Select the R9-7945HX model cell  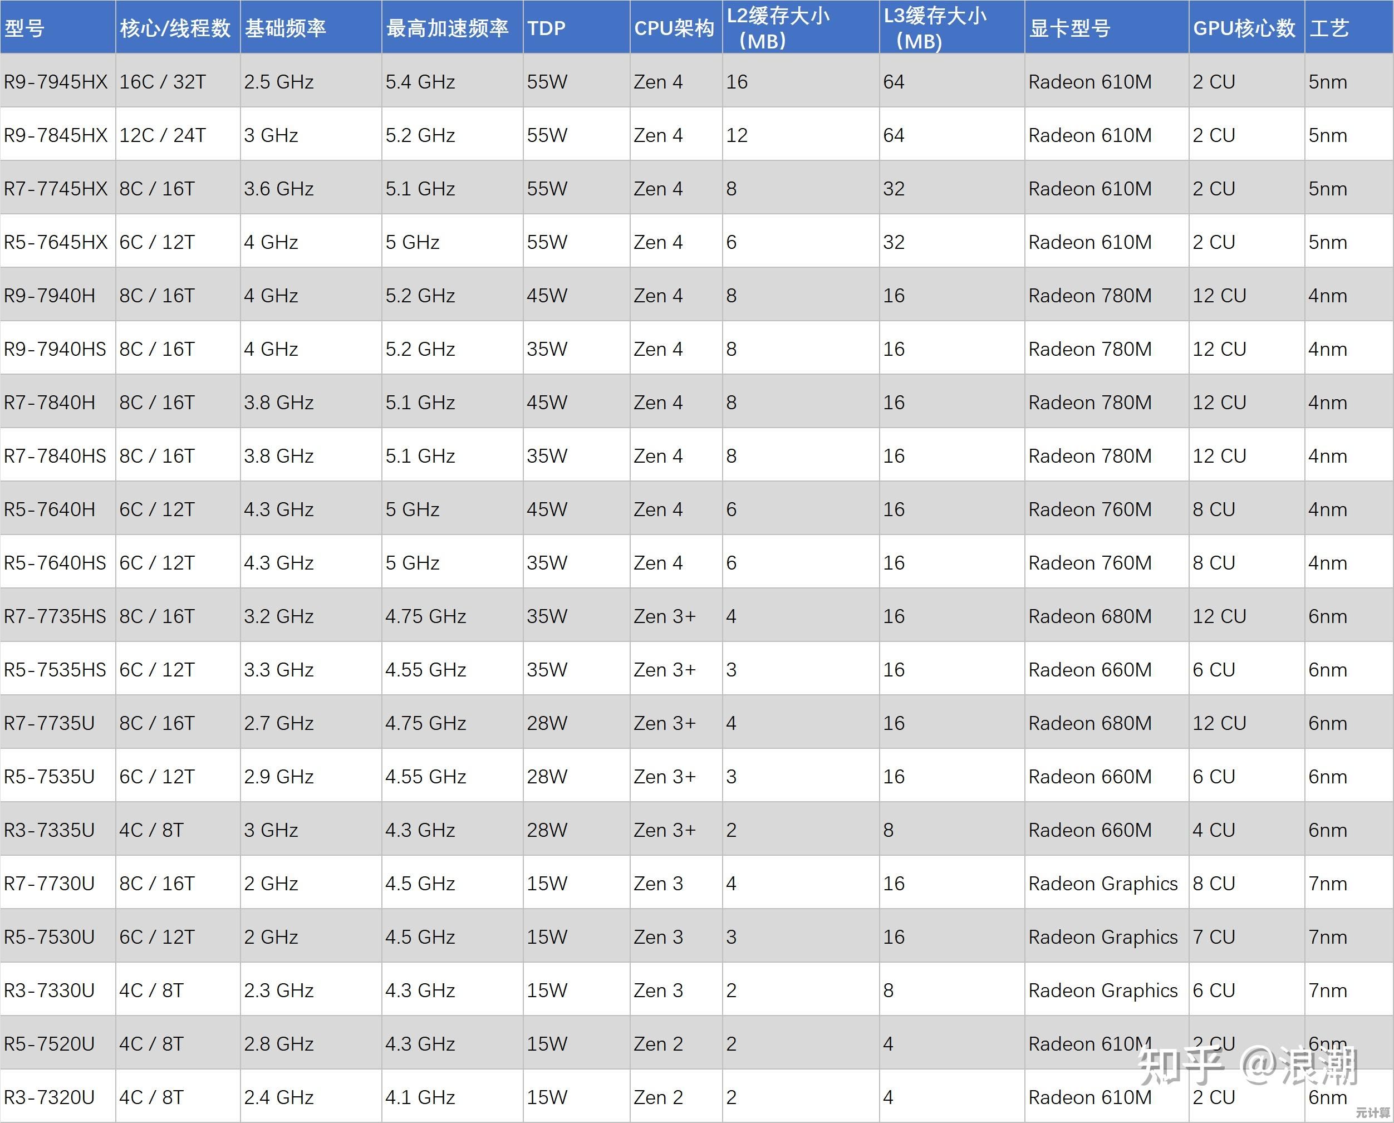56,82
